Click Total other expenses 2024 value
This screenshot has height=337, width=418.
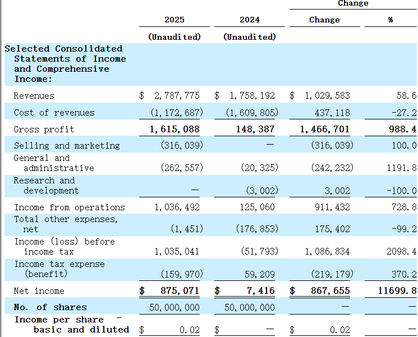pyautogui.click(x=257, y=229)
